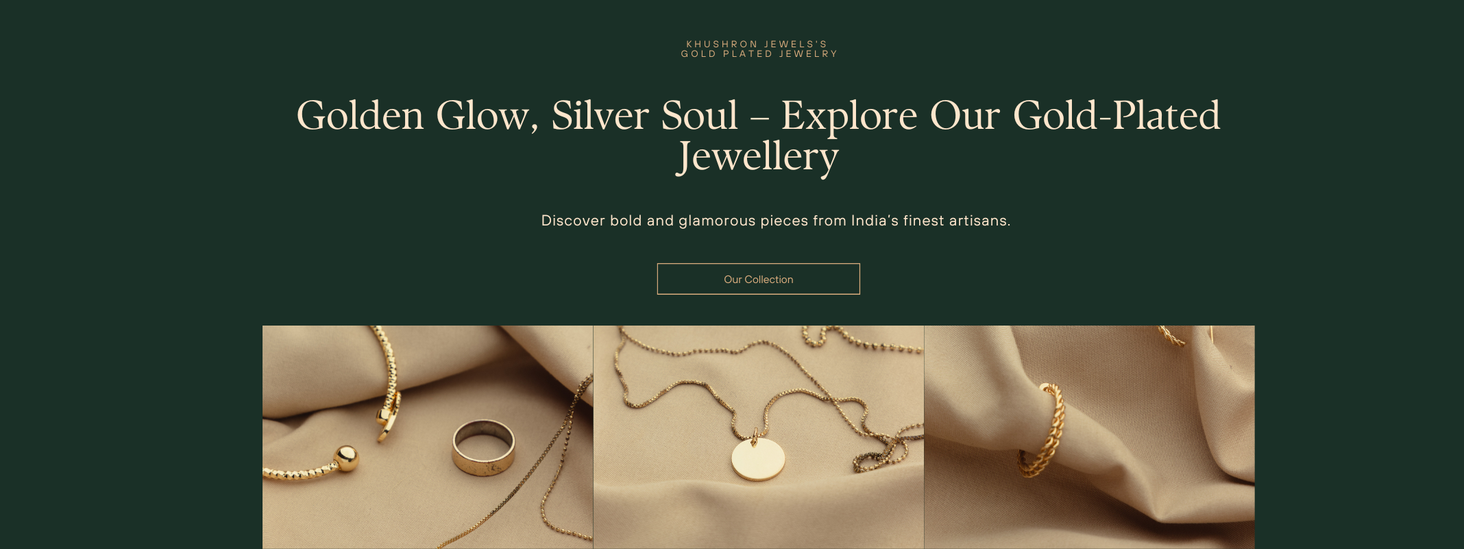1464x549 pixels.
Task: Open the disc pendant necklace photo
Action: pyautogui.click(x=759, y=437)
